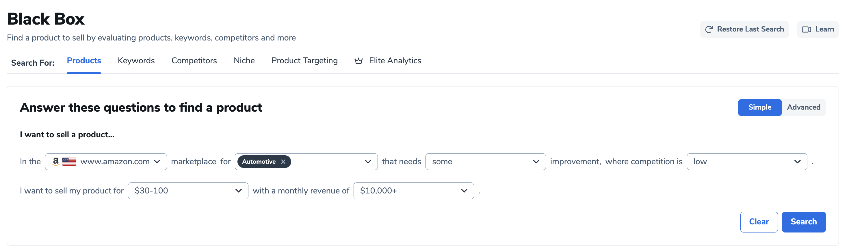851x251 pixels.
Task: Open the 'some' improvement dropdown
Action: (485, 162)
